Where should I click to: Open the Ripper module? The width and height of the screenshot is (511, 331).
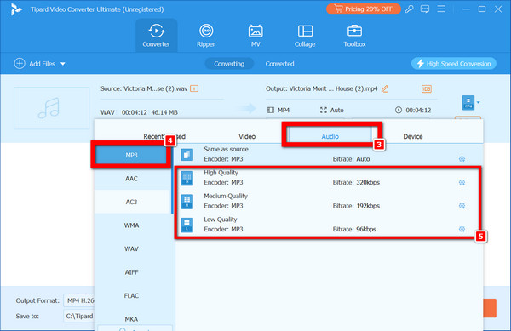click(x=205, y=36)
